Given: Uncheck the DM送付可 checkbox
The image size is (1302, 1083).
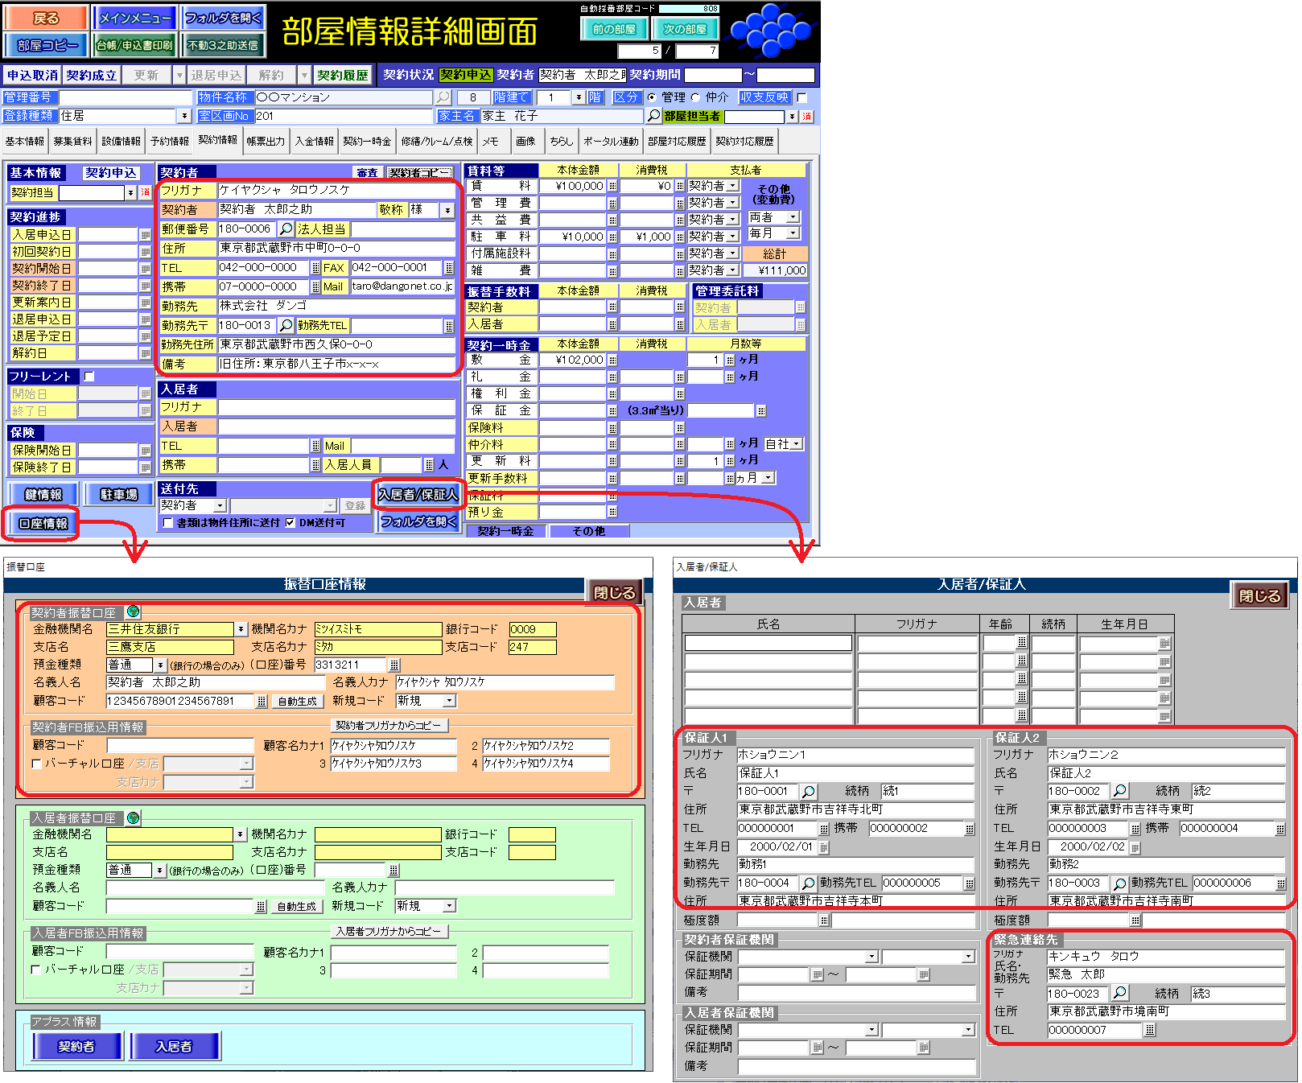Looking at the screenshot, I should [290, 523].
